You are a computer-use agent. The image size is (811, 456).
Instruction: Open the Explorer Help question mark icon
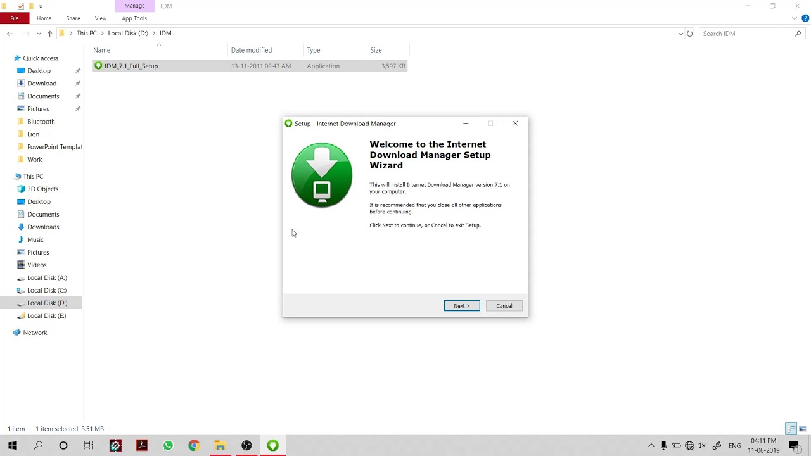coord(805,18)
